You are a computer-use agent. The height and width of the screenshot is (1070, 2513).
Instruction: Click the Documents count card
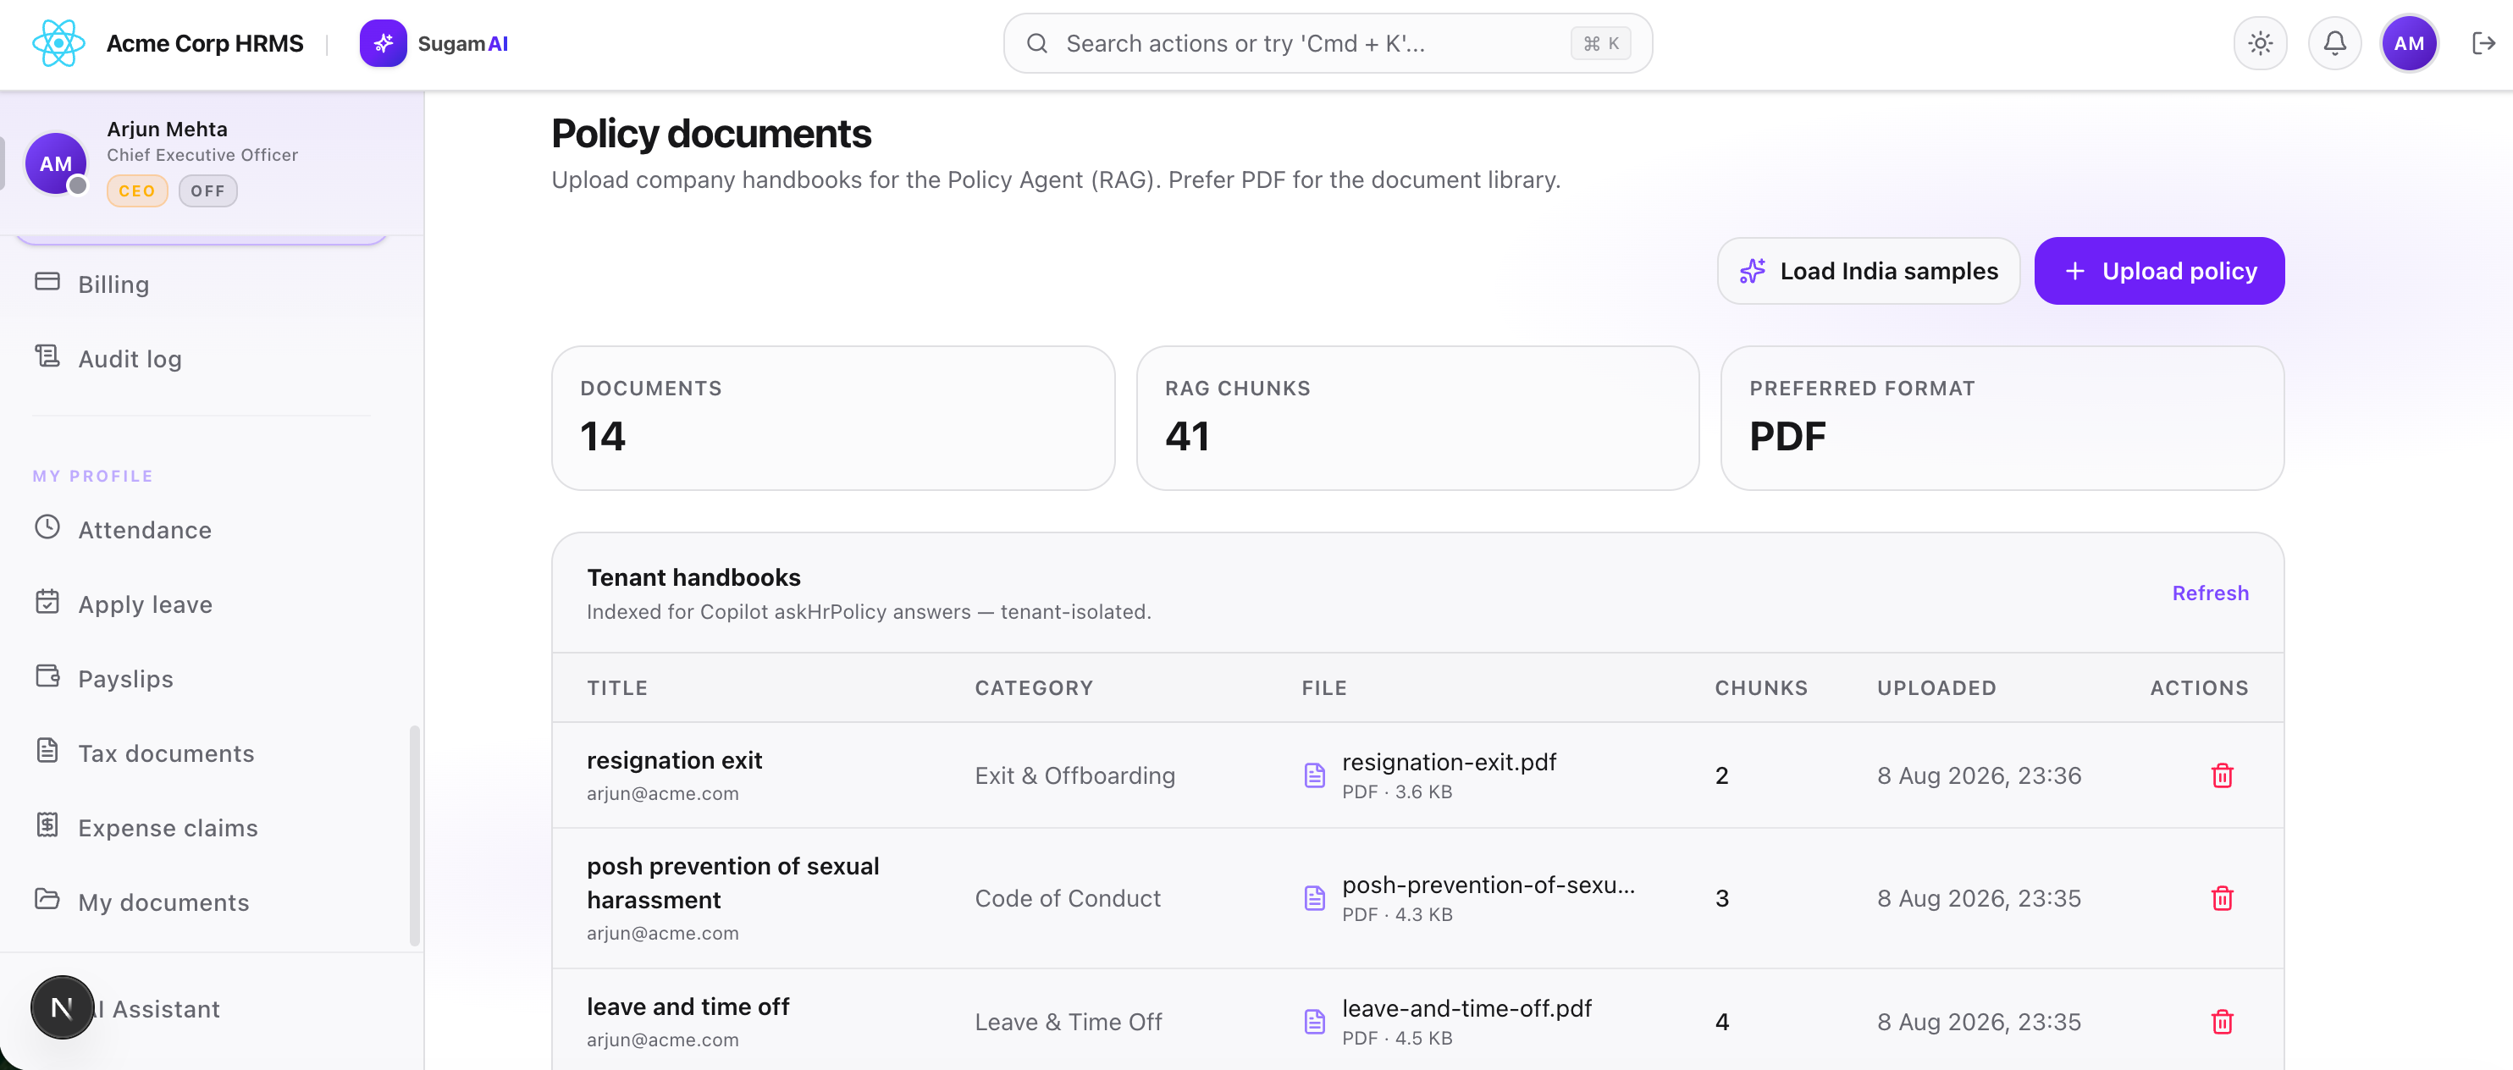(x=833, y=417)
